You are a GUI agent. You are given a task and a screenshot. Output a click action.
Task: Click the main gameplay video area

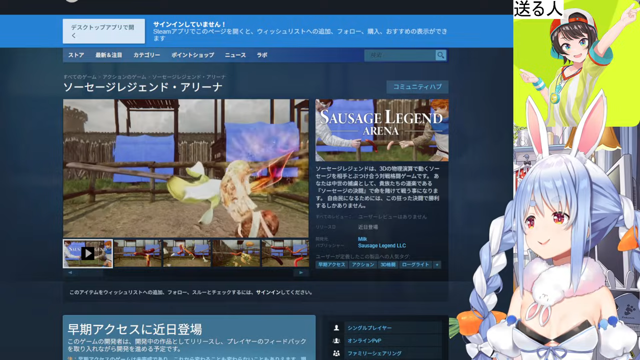point(186,168)
